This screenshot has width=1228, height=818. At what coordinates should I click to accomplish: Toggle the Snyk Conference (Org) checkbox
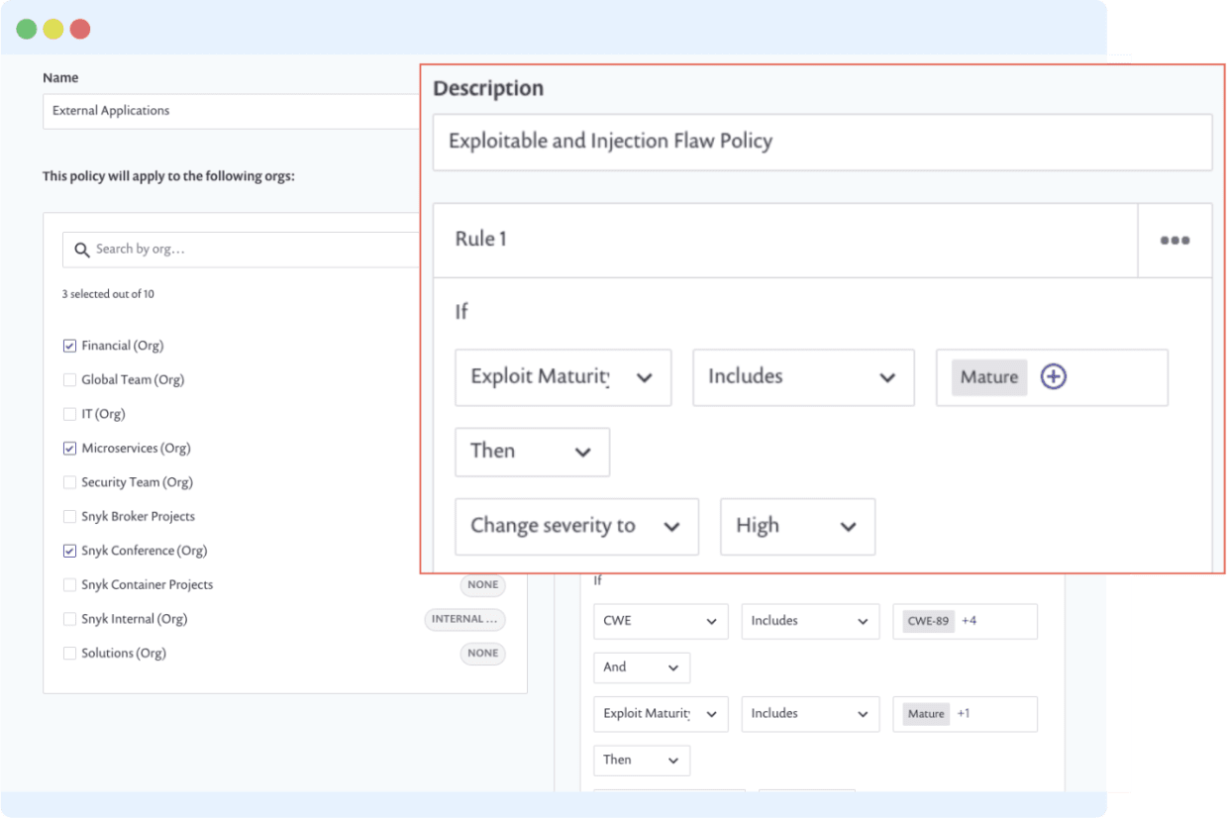(x=69, y=551)
